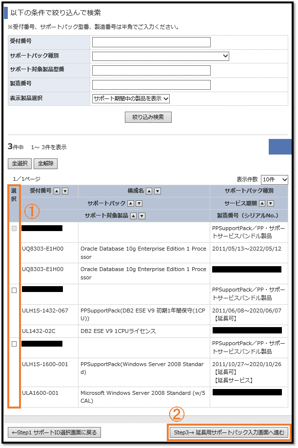
Task: Click the 全解除 button
Action: pyautogui.click(x=45, y=163)
